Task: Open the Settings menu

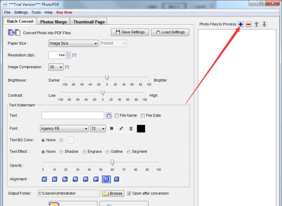Action: (x=21, y=12)
